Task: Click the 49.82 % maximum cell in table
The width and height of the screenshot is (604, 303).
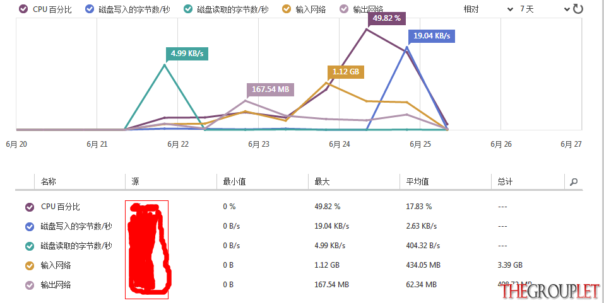Action: click(x=328, y=207)
